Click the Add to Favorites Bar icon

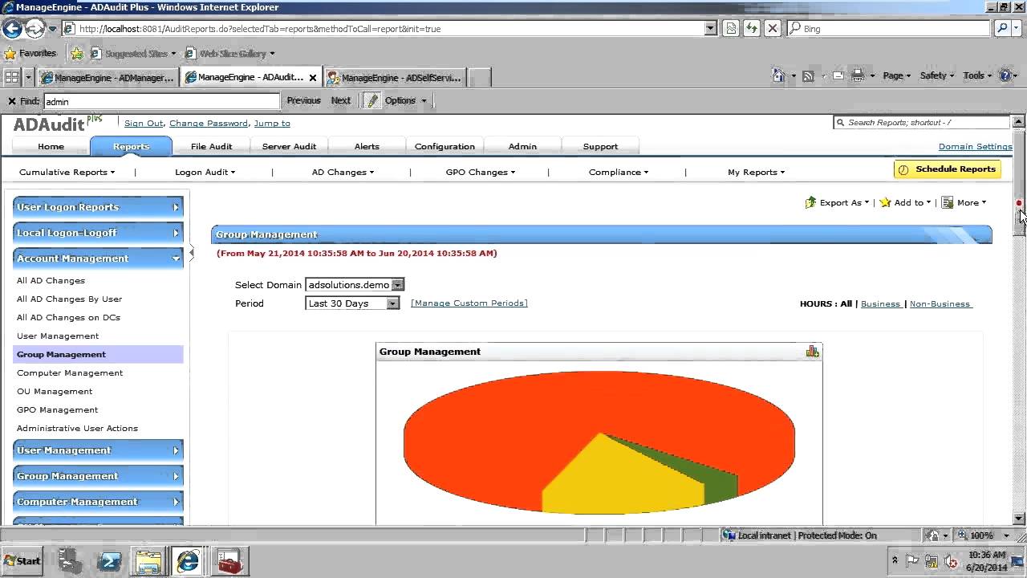coord(77,53)
